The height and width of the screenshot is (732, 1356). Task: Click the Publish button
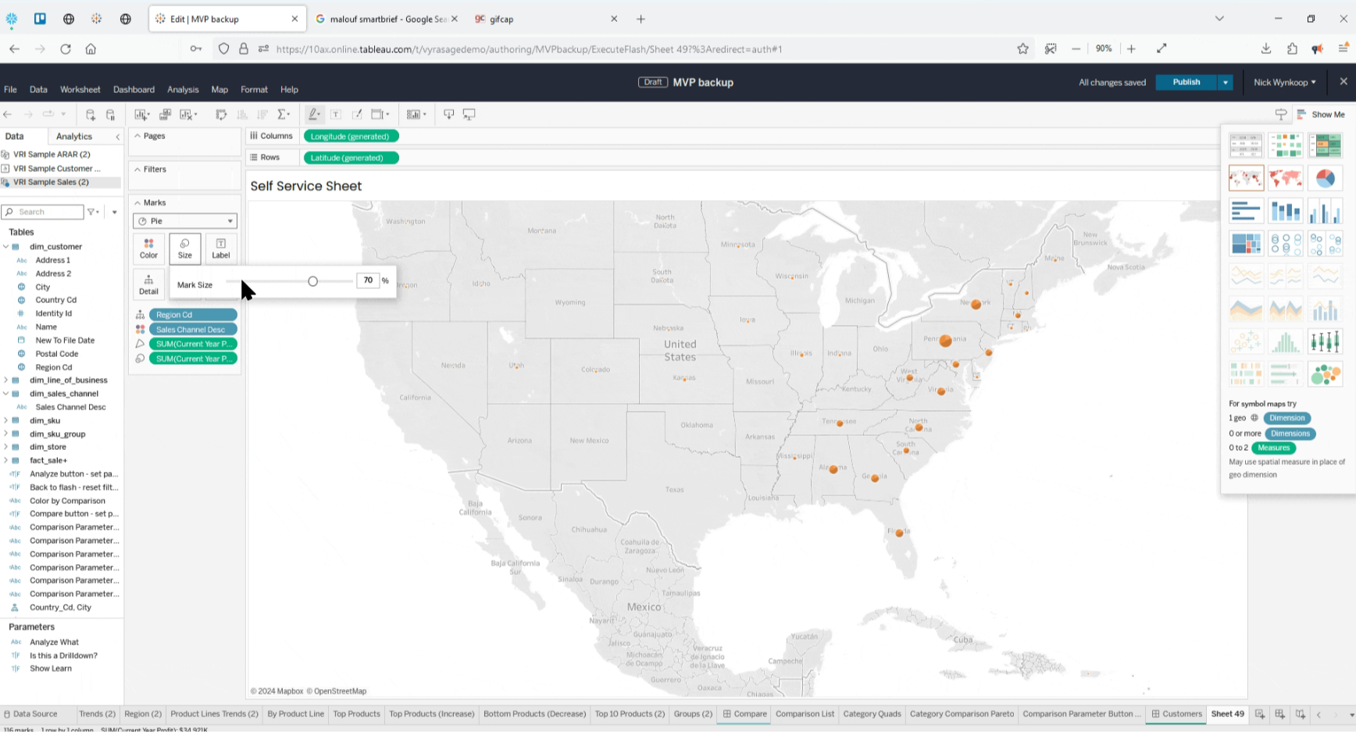pyautogui.click(x=1185, y=82)
